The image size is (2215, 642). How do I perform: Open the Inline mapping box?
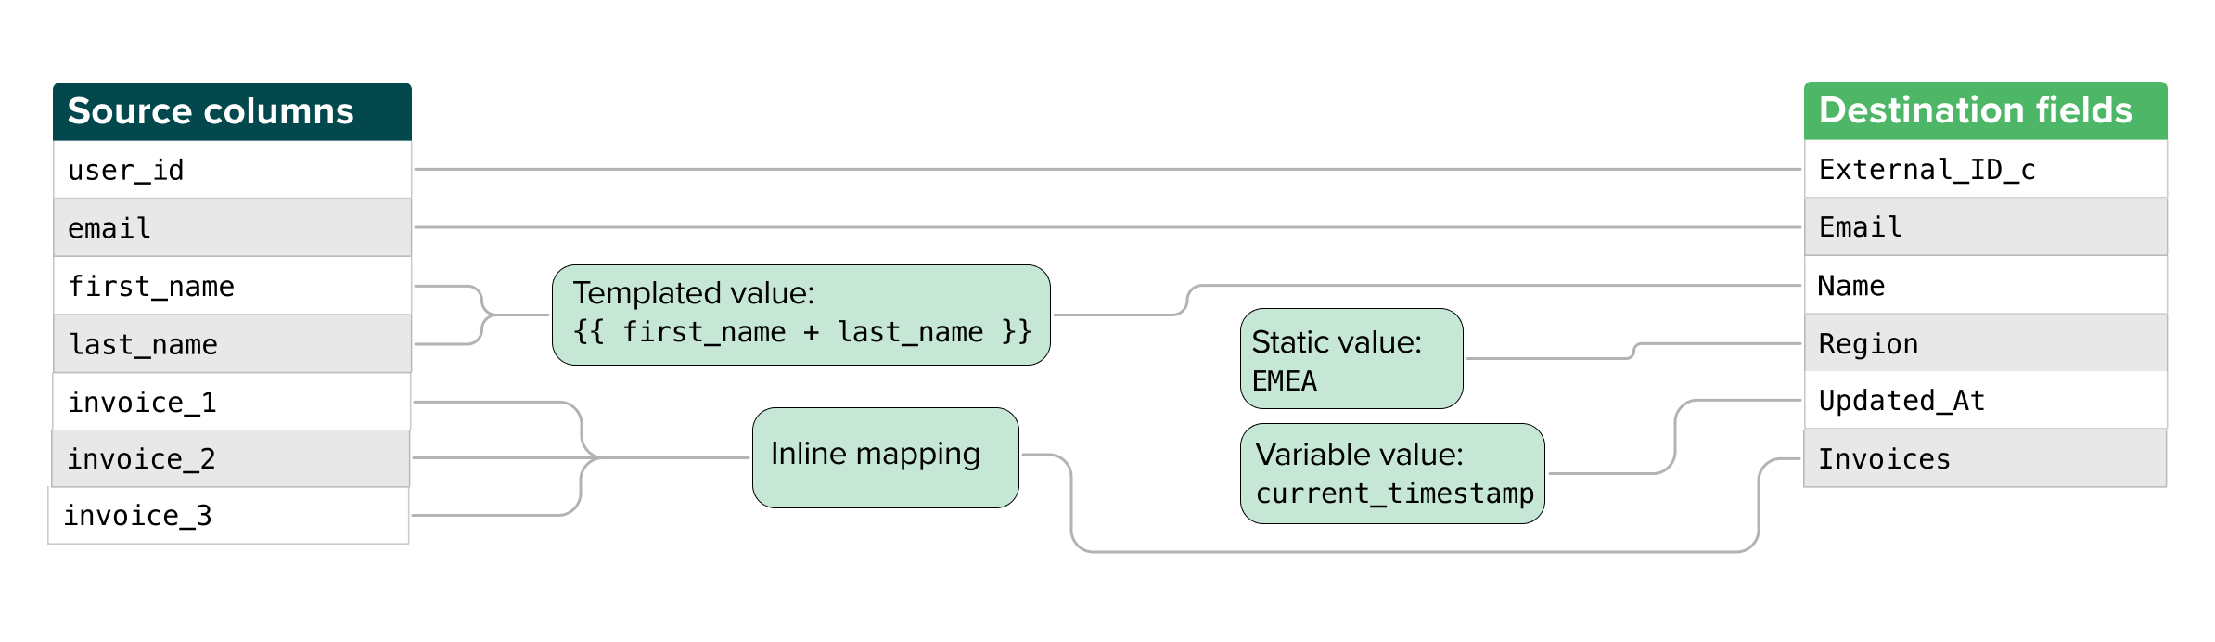point(885,457)
